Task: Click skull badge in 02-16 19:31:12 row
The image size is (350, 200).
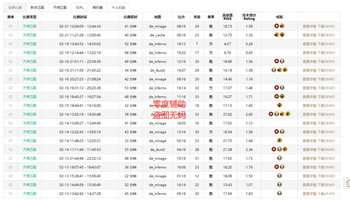Action: (282, 88)
